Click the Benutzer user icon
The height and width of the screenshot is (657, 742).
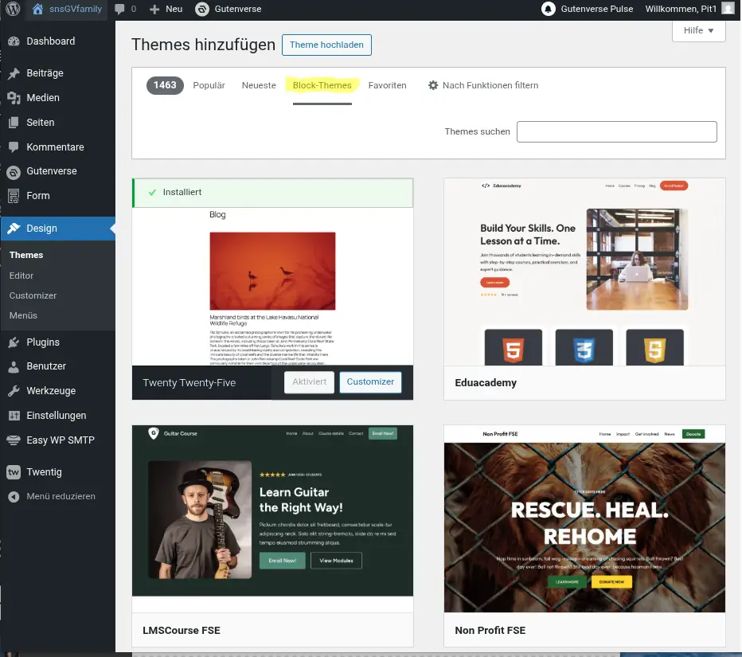[x=14, y=366]
